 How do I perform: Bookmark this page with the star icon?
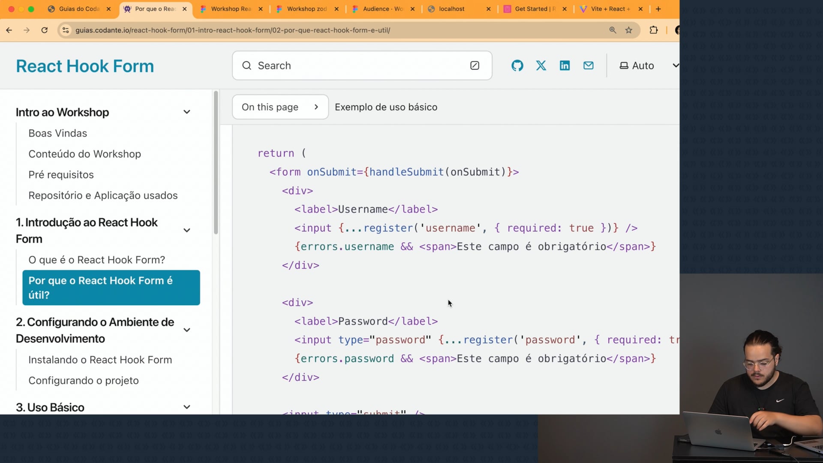click(x=629, y=30)
